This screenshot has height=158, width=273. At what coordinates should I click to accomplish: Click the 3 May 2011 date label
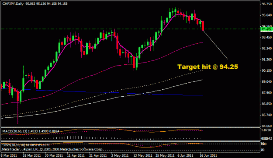coord(120,155)
